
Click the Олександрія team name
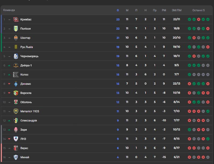coord(29,121)
